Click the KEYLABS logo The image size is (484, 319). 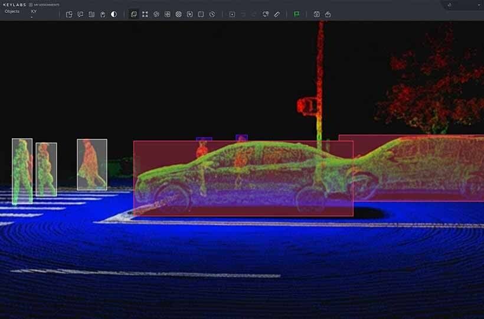[x=14, y=5]
